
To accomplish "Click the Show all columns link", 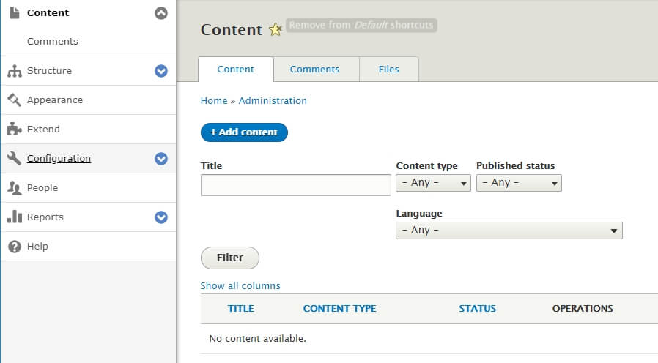I will pos(240,286).
